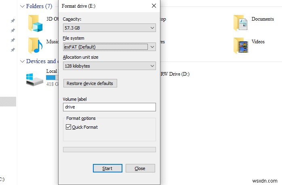Open the Allocation unit size dropdown
The image size is (282, 185).
click(109, 66)
